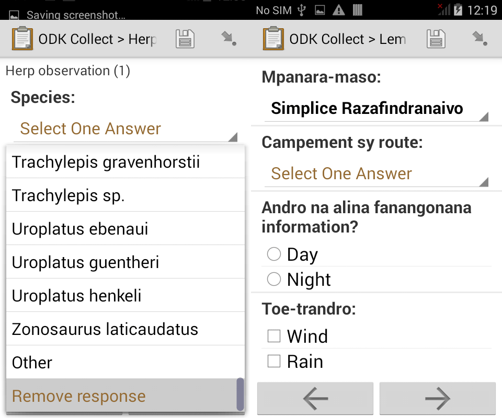Save the Herp observation form

[x=185, y=38]
